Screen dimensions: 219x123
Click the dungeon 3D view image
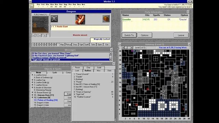40,25
